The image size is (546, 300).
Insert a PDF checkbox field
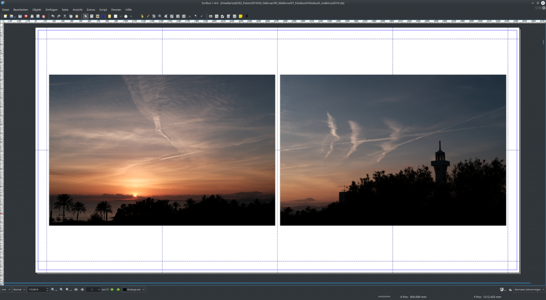click(222, 16)
